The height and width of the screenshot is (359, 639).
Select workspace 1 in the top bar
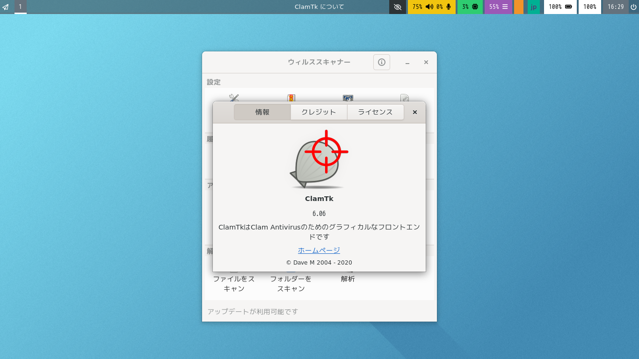(20, 7)
